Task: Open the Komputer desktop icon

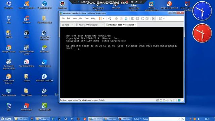Action: coord(9,5)
